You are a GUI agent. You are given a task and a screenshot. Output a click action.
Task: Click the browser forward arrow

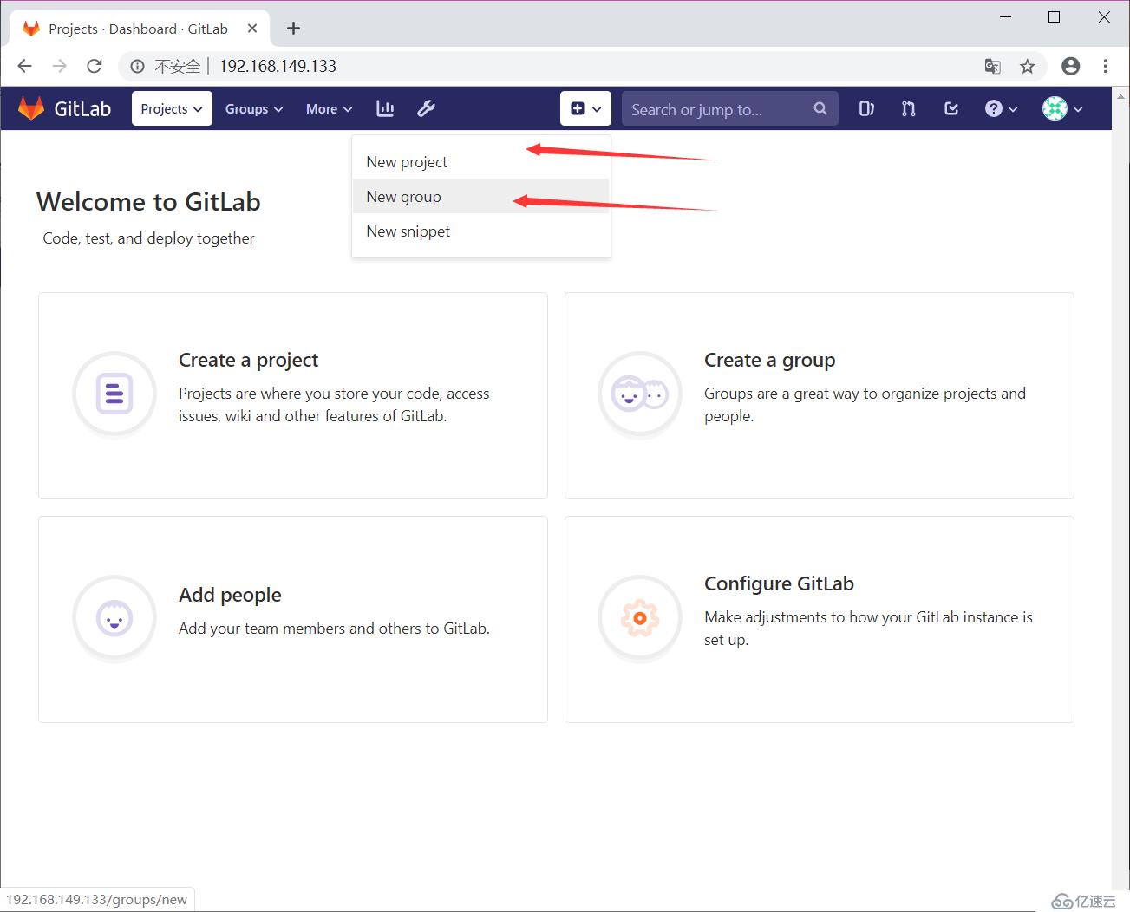click(59, 66)
